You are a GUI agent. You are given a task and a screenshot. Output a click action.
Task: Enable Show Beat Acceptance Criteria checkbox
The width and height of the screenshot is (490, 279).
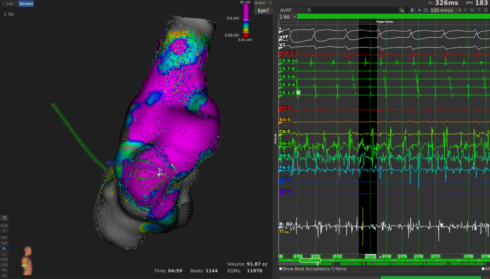pos(281,269)
